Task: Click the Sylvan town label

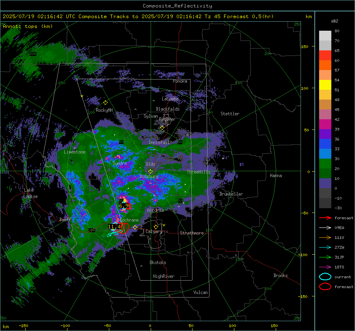Action: click(151, 116)
